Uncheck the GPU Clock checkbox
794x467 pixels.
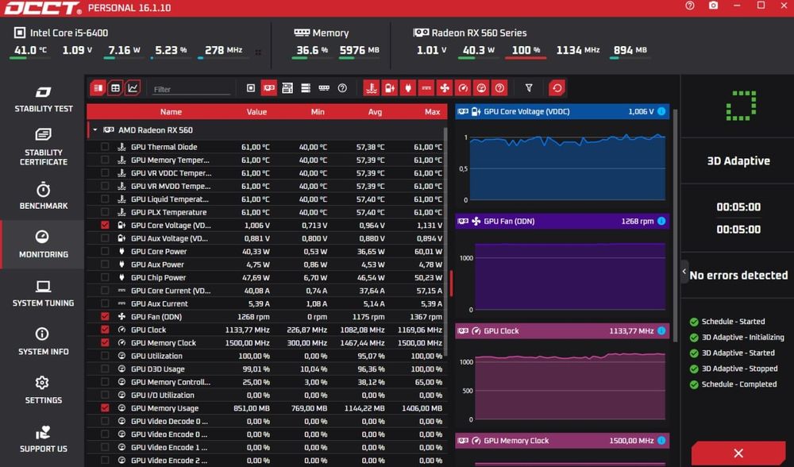tap(105, 330)
